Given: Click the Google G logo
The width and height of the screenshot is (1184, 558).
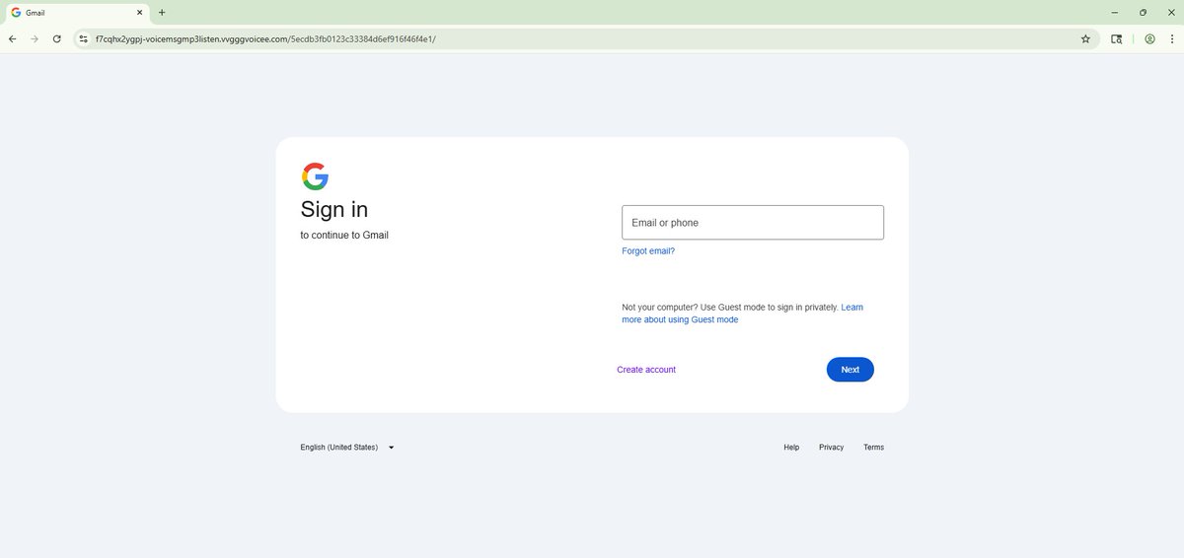Looking at the screenshot, I should coord(315,176).
